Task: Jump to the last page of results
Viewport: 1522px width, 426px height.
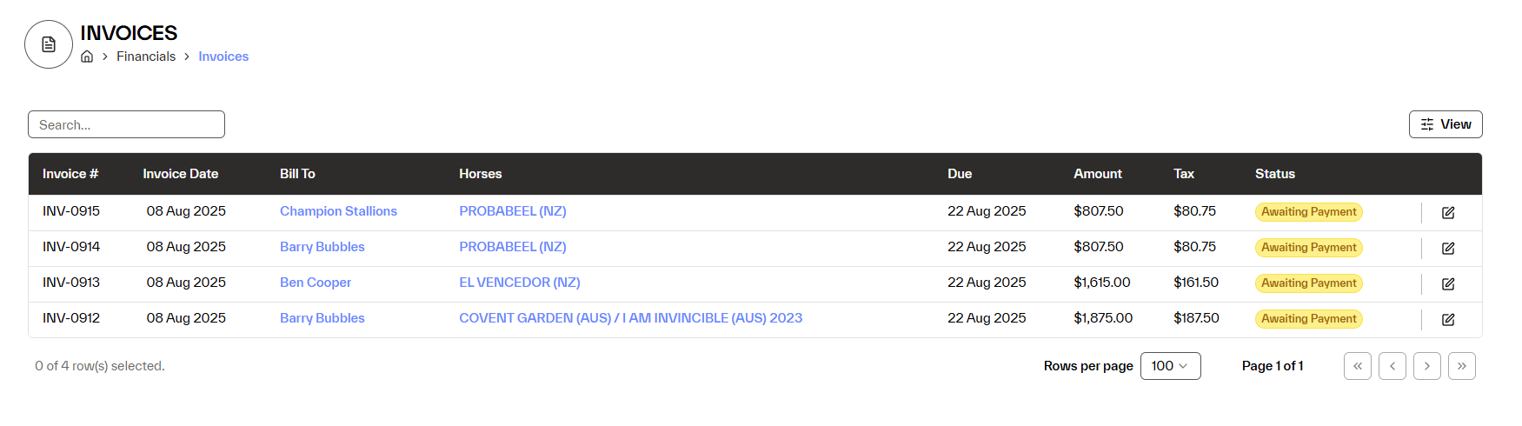Action: coord(1462,366)
